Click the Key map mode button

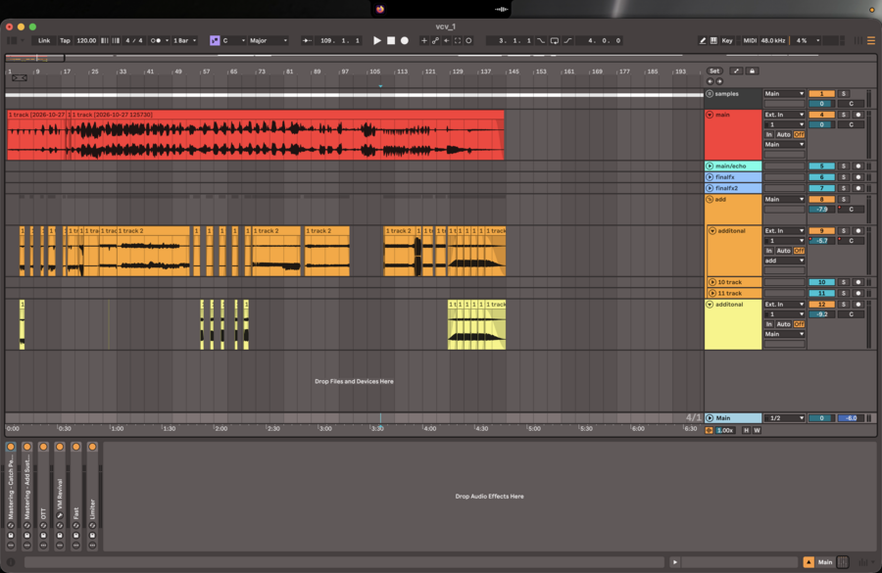[727, 40]
